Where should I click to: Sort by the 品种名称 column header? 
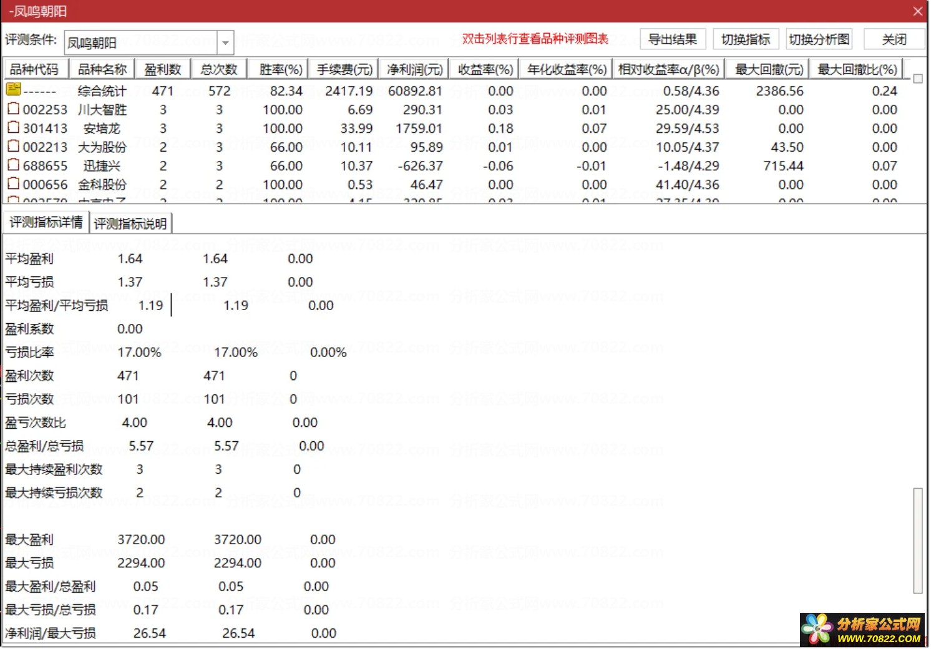click(102, 69)
